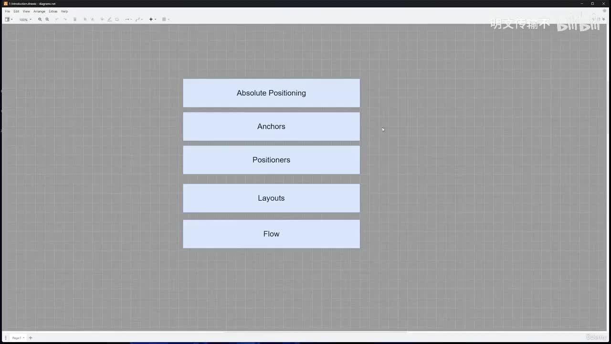Click the To Front icon
This screenshot has width=611, height=344.
pos(85,20)
